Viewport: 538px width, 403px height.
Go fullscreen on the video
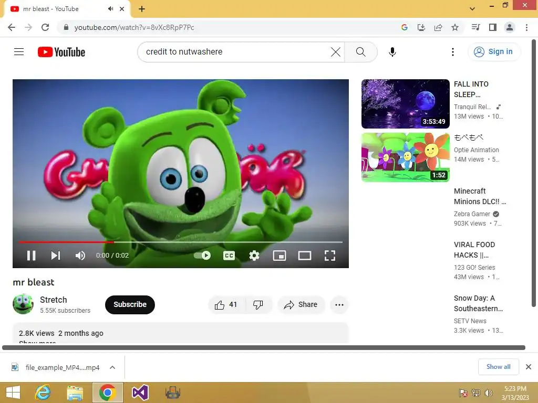coord(330,256)
